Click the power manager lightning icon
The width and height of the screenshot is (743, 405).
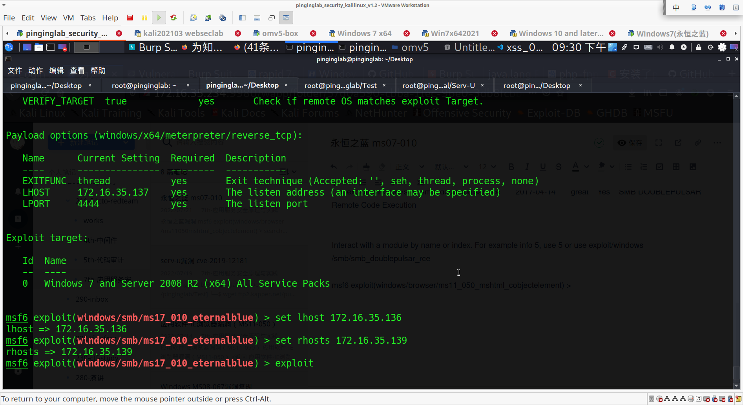pyautogui.click(x=684, y=48)
